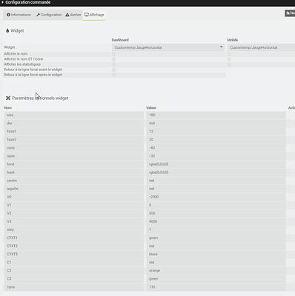Image resolution: width=295 pixels, height=296 pixels.
Task: Toggle Dashboard 'Afficher les statistiques' checkbox
Action: [x=113, y=64]
